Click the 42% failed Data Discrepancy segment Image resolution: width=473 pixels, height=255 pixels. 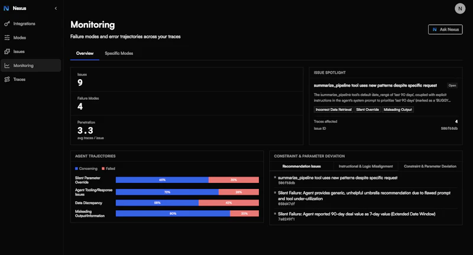pos(229,202)
